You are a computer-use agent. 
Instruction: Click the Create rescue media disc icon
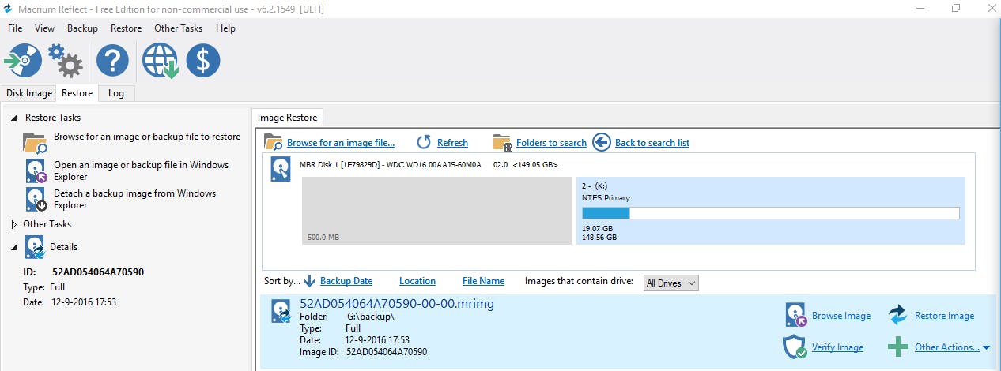21,61
